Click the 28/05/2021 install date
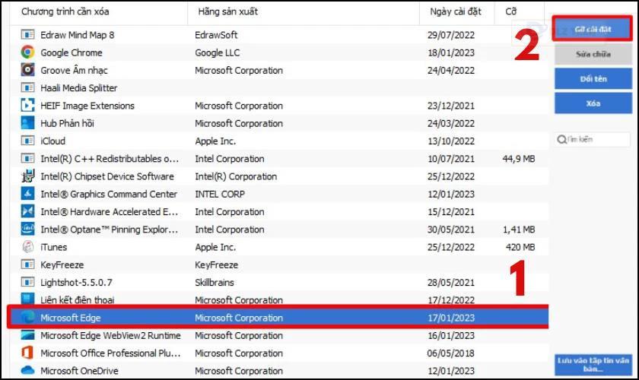639x380 pixels. coord(450,282)
